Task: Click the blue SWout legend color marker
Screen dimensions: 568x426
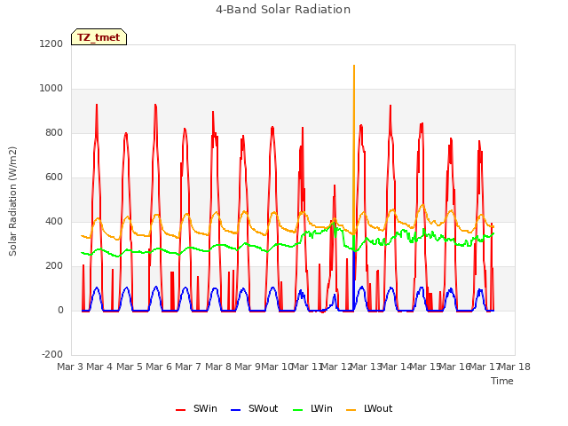Action: click(x=235, y=410)
